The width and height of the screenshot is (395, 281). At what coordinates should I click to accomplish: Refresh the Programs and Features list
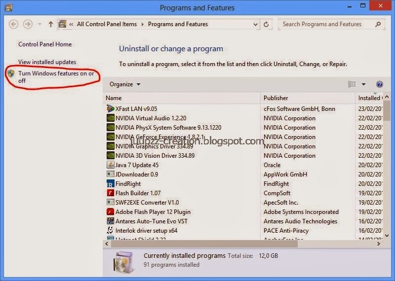[266, 24]
